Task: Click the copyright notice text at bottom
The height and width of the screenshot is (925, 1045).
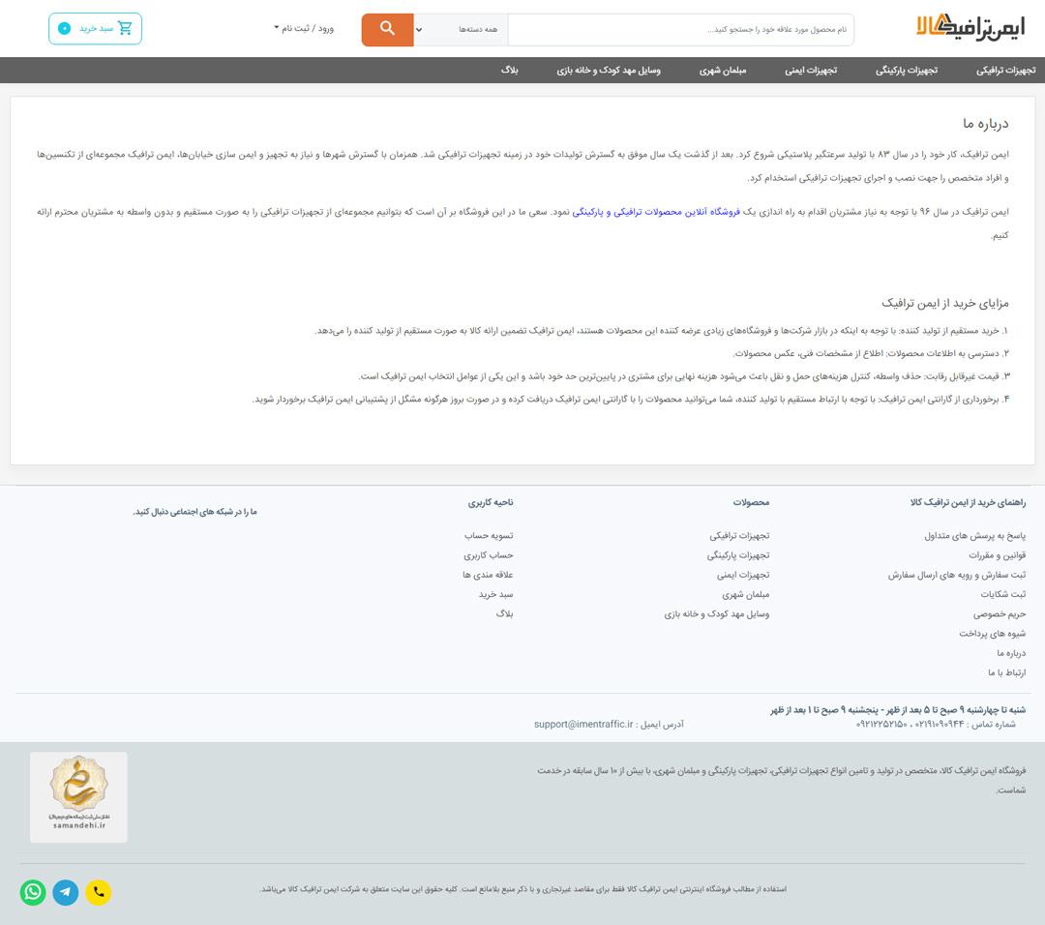Action: (x=523, y=889)
